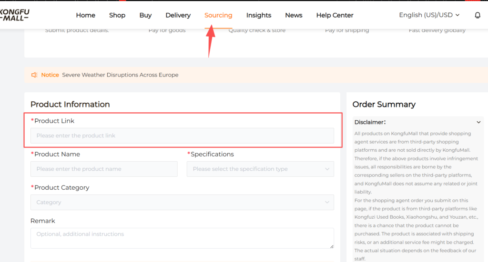Screen dimensions: 488x262
Task: Open the Severe Weather Disruptions notice
Action: pyautogui.click(x=120, y=75)
